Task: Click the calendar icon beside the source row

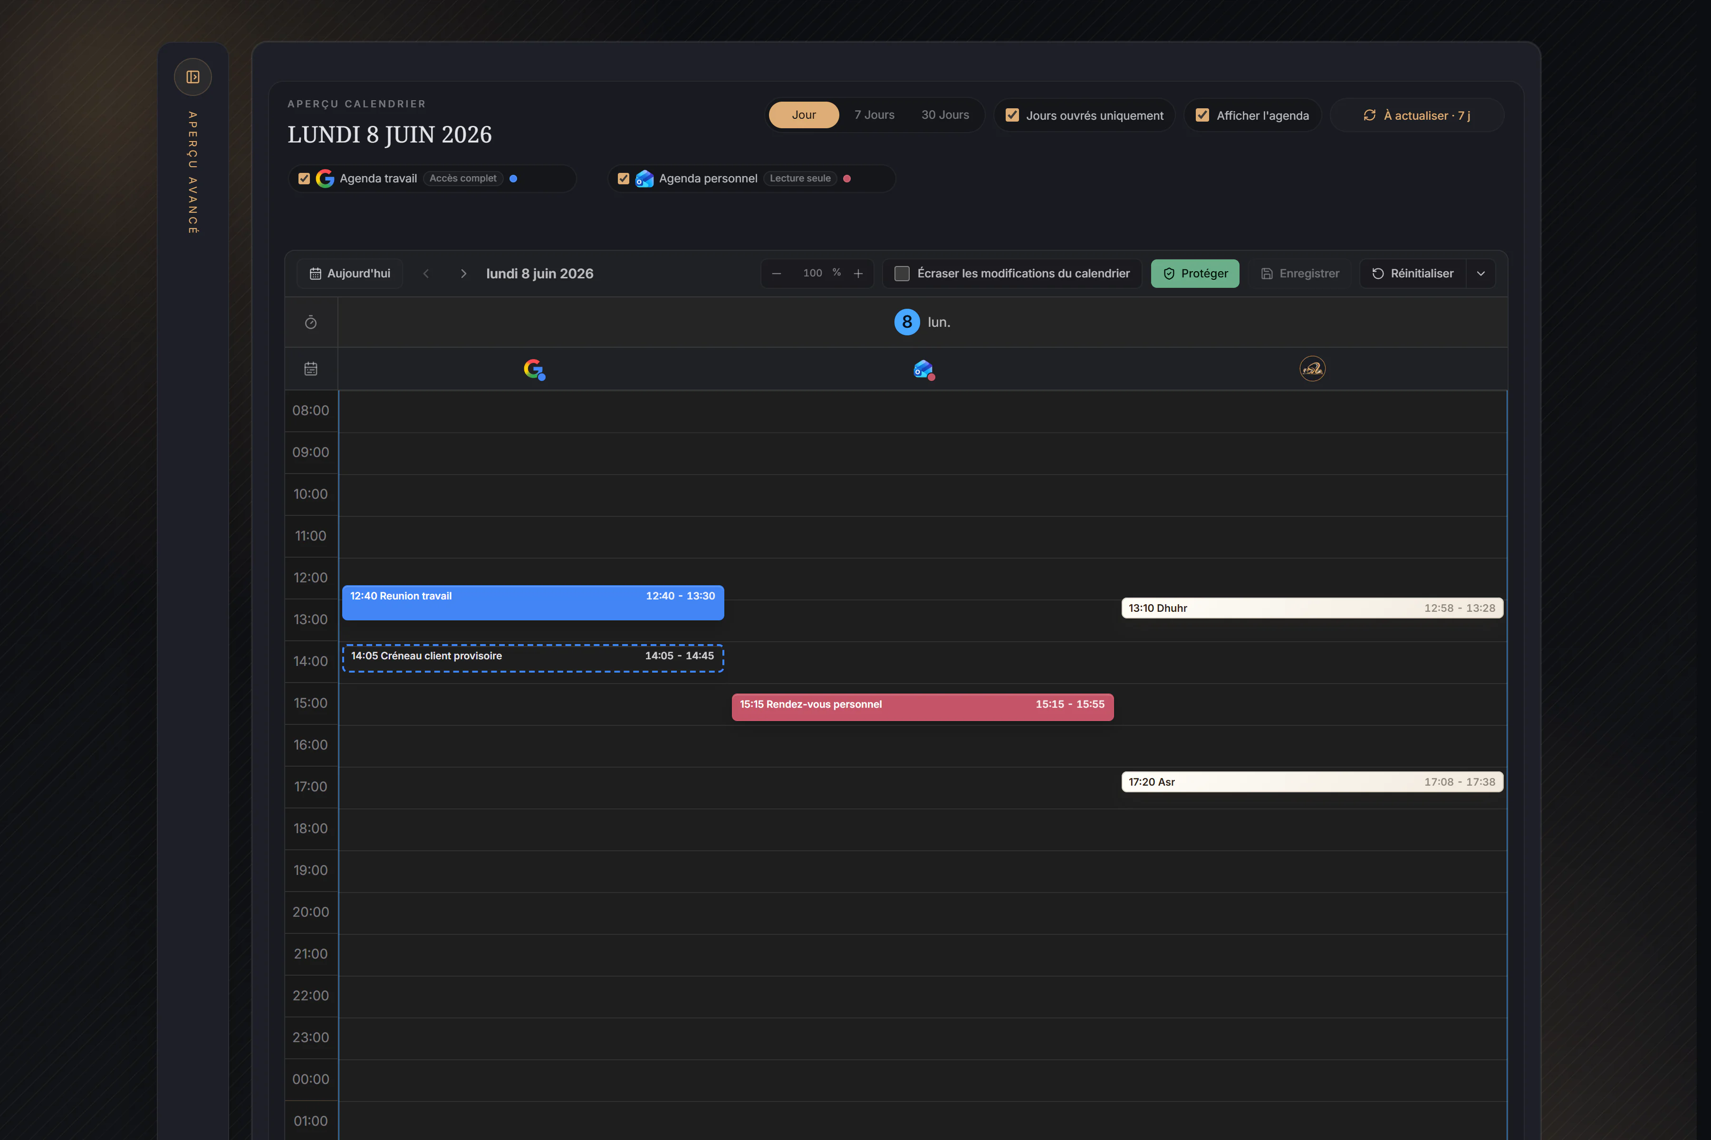Action: [311, 369]
